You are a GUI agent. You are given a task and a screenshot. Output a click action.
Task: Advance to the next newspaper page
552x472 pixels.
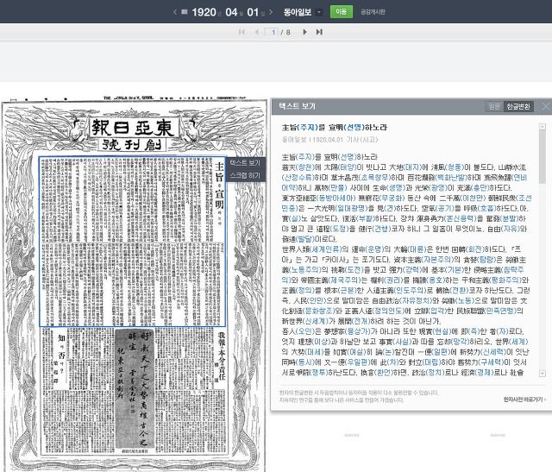coord(304,32)
